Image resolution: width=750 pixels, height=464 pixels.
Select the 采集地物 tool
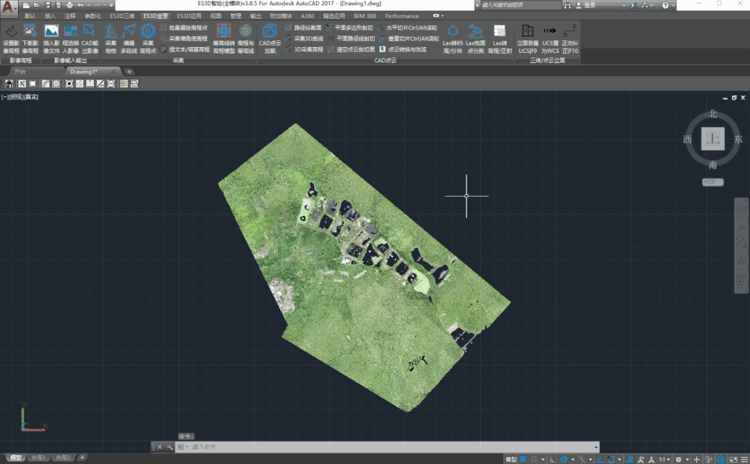pyautogui.click(x=111, y=39)
